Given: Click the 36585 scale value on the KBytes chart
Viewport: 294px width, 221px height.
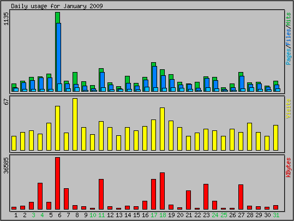Looking at the screenshot, I should [x=7, y=165].
